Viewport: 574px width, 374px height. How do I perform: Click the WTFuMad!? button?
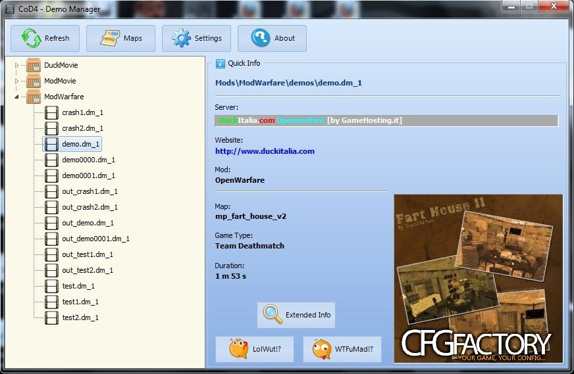342,349
